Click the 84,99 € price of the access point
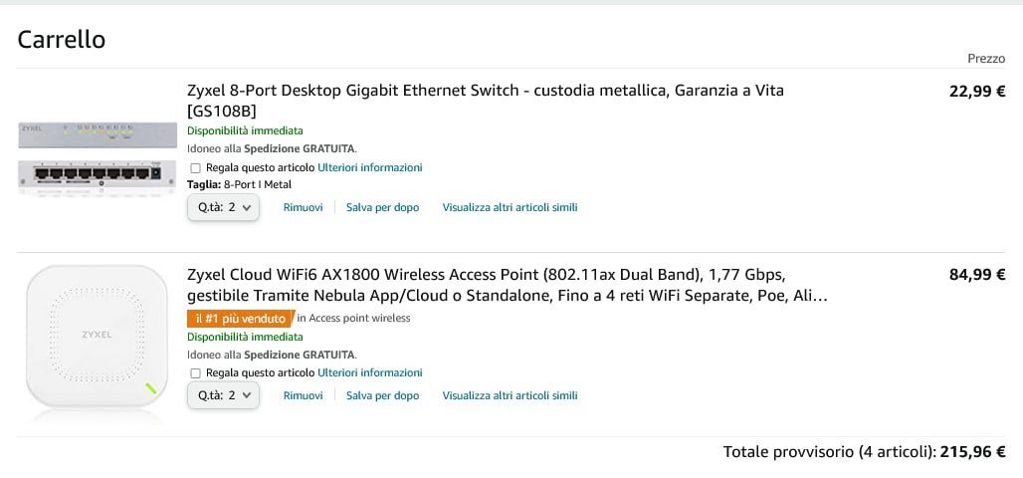This screenshot has height=478, width=1023. (976, 275)
